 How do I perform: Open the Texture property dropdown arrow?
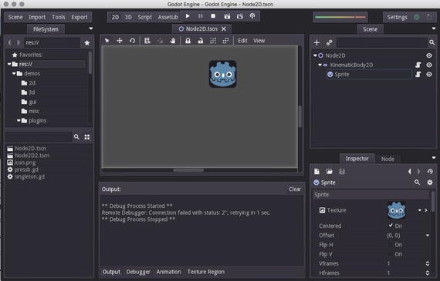(420, 210)
